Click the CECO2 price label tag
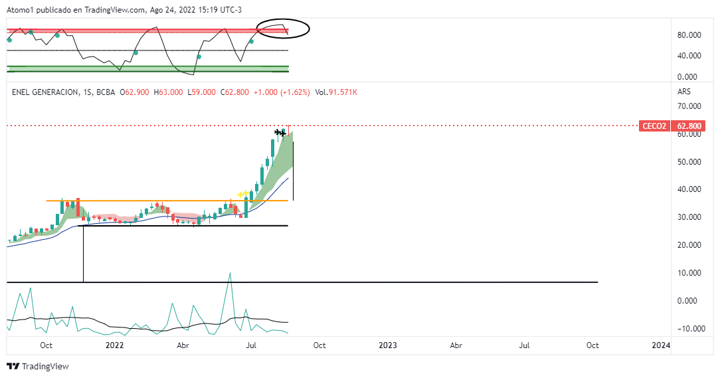Viewport: 720px width, 378px height. (x=654, y=126)
